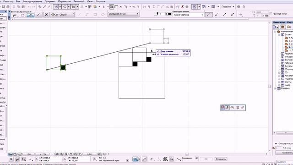Open the Редактор menu
Viewport: 293px width, 165px height.
pos(8,1)
